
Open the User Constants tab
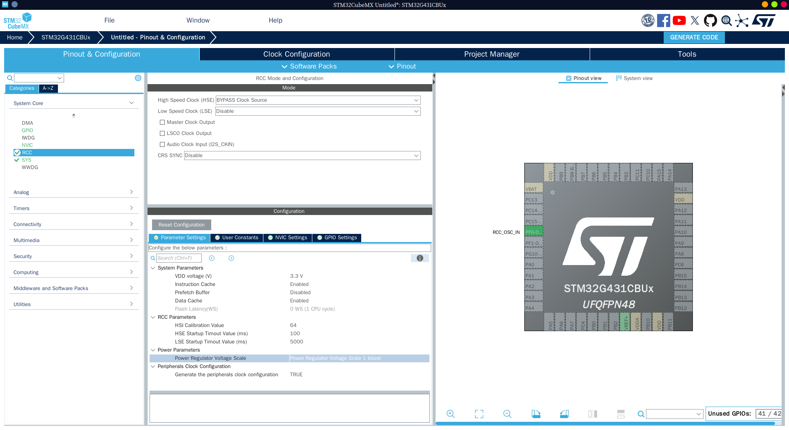(x=237, y=238)
